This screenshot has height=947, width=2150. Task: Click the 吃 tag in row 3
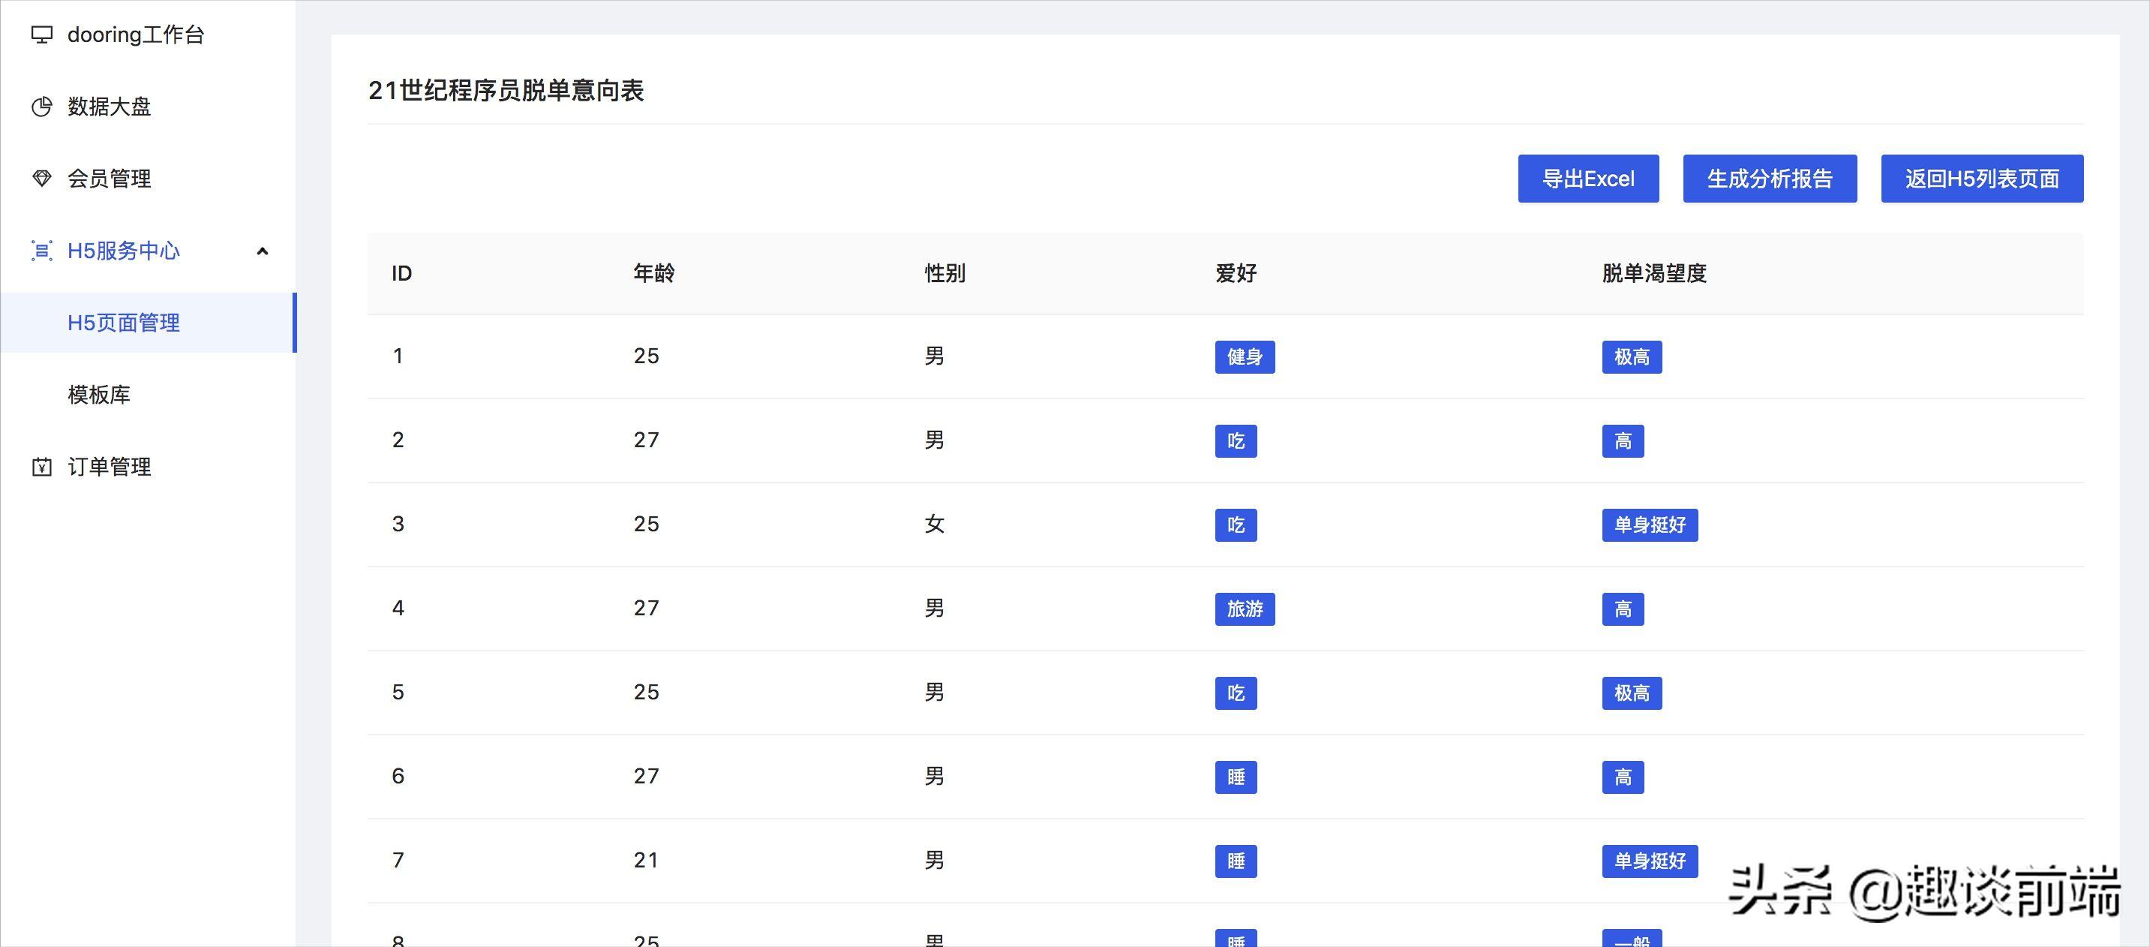(1236, 525)
